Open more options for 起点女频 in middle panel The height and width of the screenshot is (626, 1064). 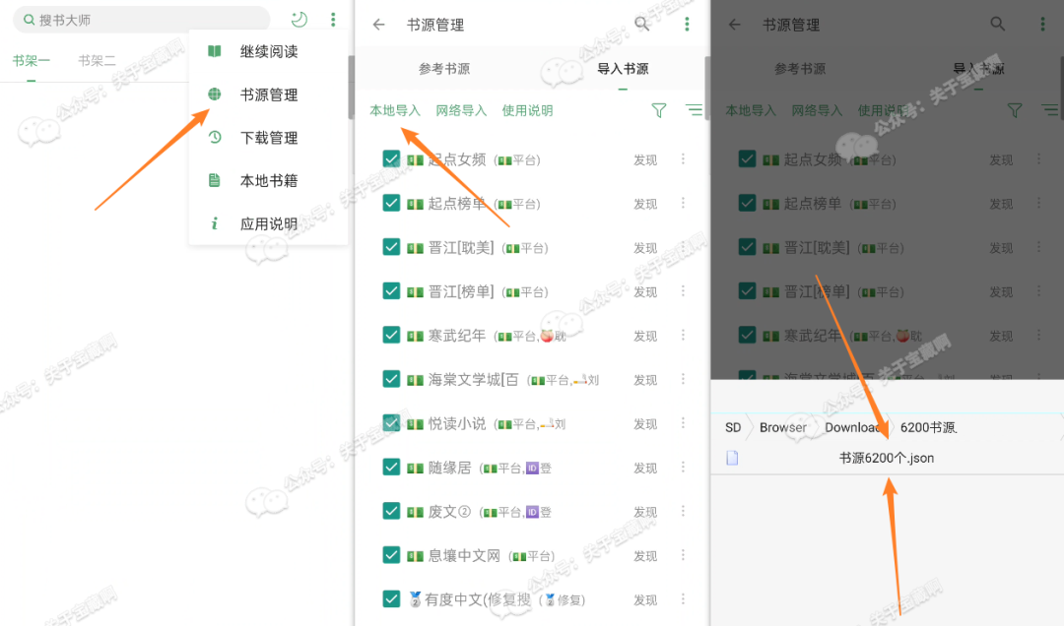pyautogui.click(x=684, y=159)
